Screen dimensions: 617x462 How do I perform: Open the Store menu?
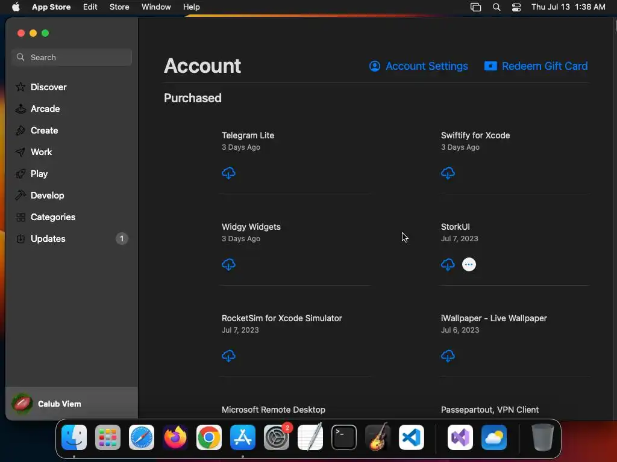pyautogui.click(x=119, y=7)
